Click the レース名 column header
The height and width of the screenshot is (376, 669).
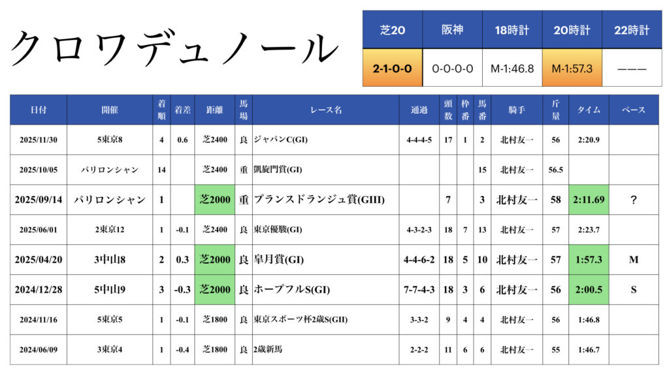(x=325, y=110)
